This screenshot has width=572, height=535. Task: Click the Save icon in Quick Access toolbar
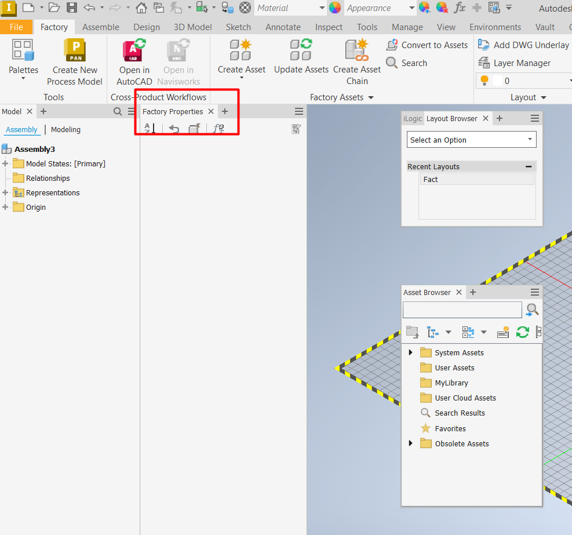pos(71,8)
